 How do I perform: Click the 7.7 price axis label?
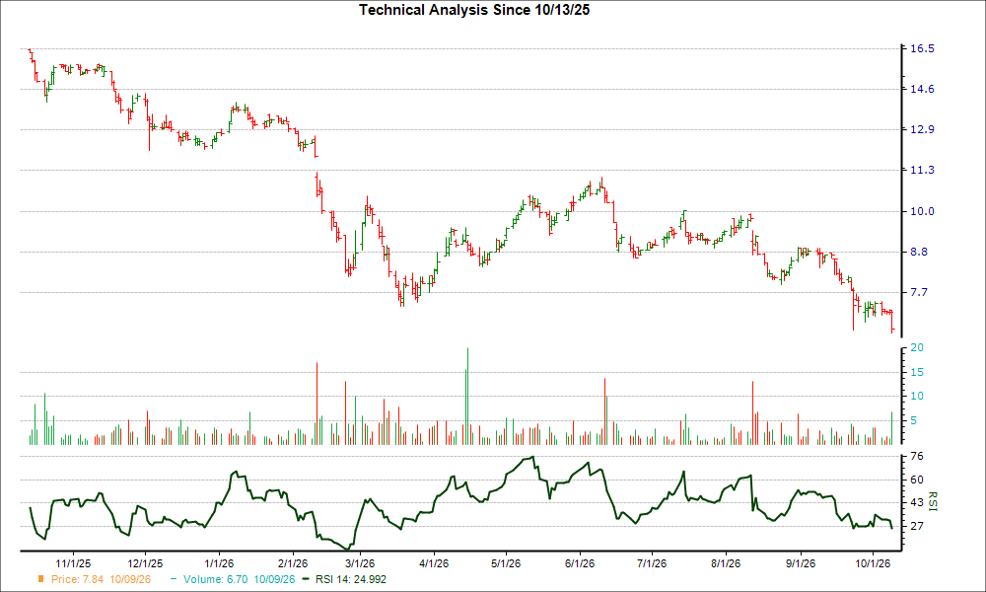pyautogui.click(x=919, y=292)
